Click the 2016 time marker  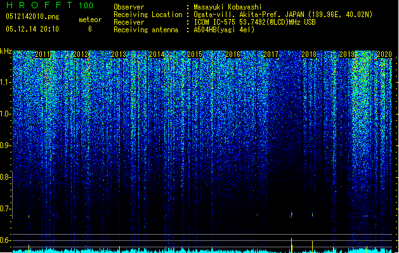pyautogui.click(x=233, y=54)
